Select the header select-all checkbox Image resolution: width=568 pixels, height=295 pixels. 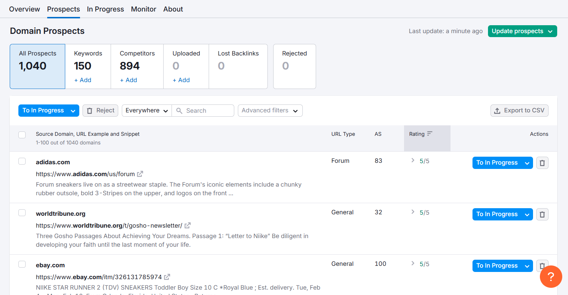22,135
